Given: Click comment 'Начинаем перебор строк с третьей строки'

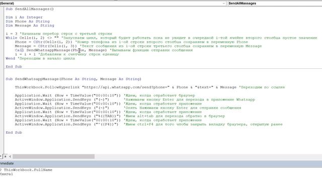Looking at the screenshot, I should (x=66, y=34).
